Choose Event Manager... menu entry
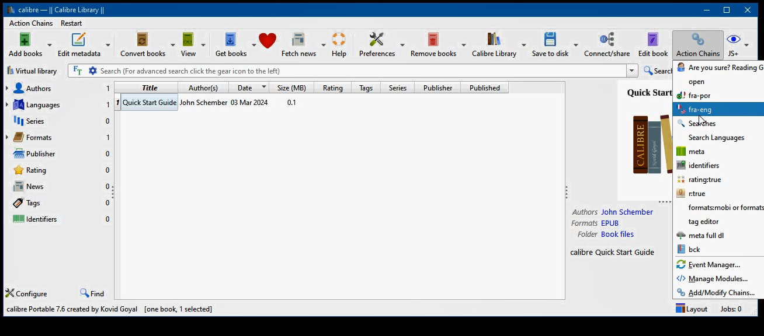This screenshot has height=336, width=764. pos(718,264)
